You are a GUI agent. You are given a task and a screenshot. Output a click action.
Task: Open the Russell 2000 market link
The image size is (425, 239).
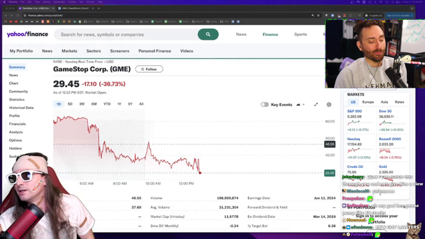(390, 139)
